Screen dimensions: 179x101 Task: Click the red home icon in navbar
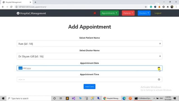(x=95, y=13)
